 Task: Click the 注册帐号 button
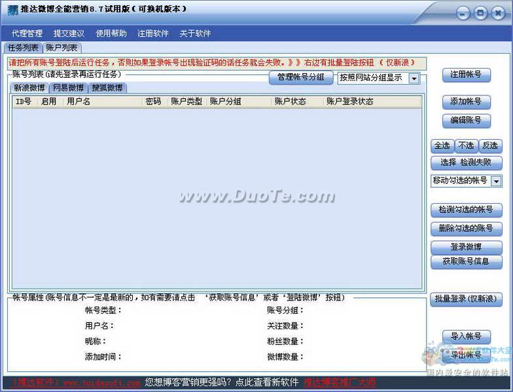click(466, 74)
